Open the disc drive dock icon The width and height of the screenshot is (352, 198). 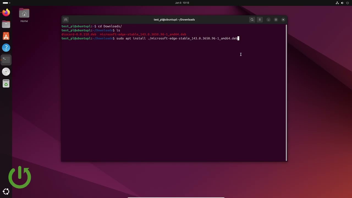6,72
